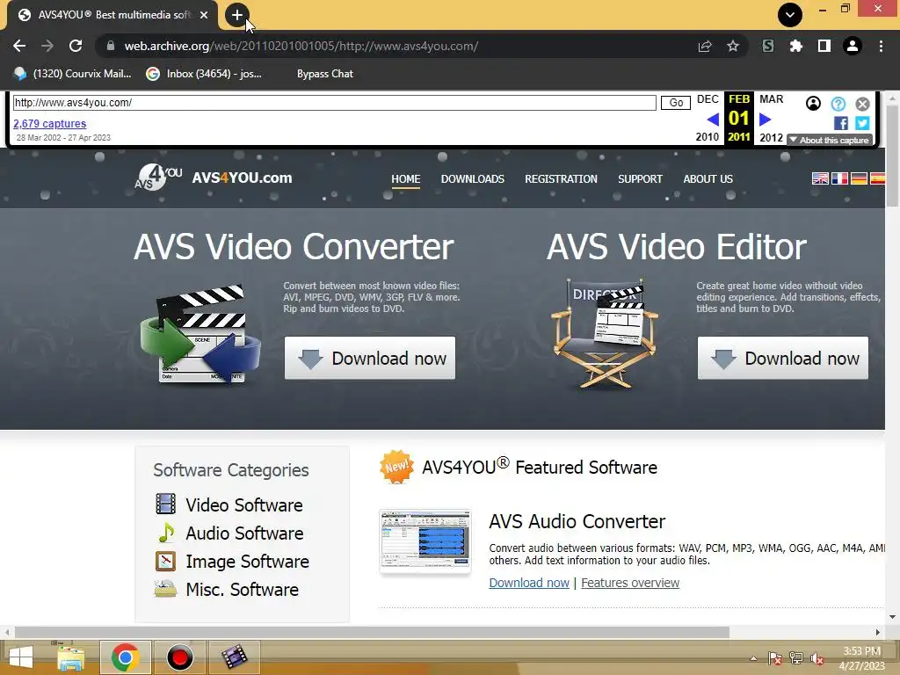The width and height of the screenshot is (900, 675).
Task: Click the vertical page scrollbar
Action: click(x=893, y=156)
